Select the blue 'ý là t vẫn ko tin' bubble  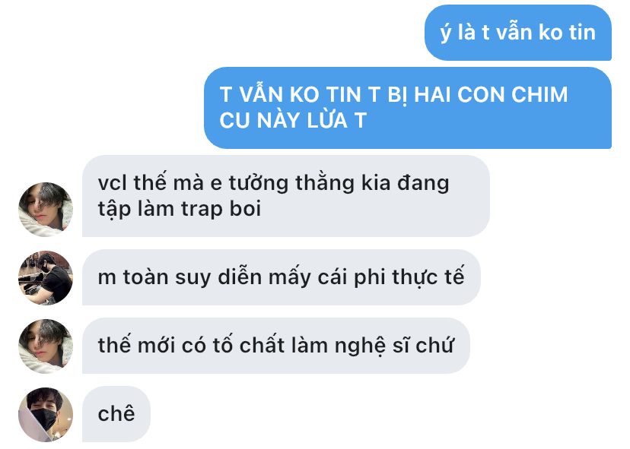pyautogui.click(x=518, y=33)
